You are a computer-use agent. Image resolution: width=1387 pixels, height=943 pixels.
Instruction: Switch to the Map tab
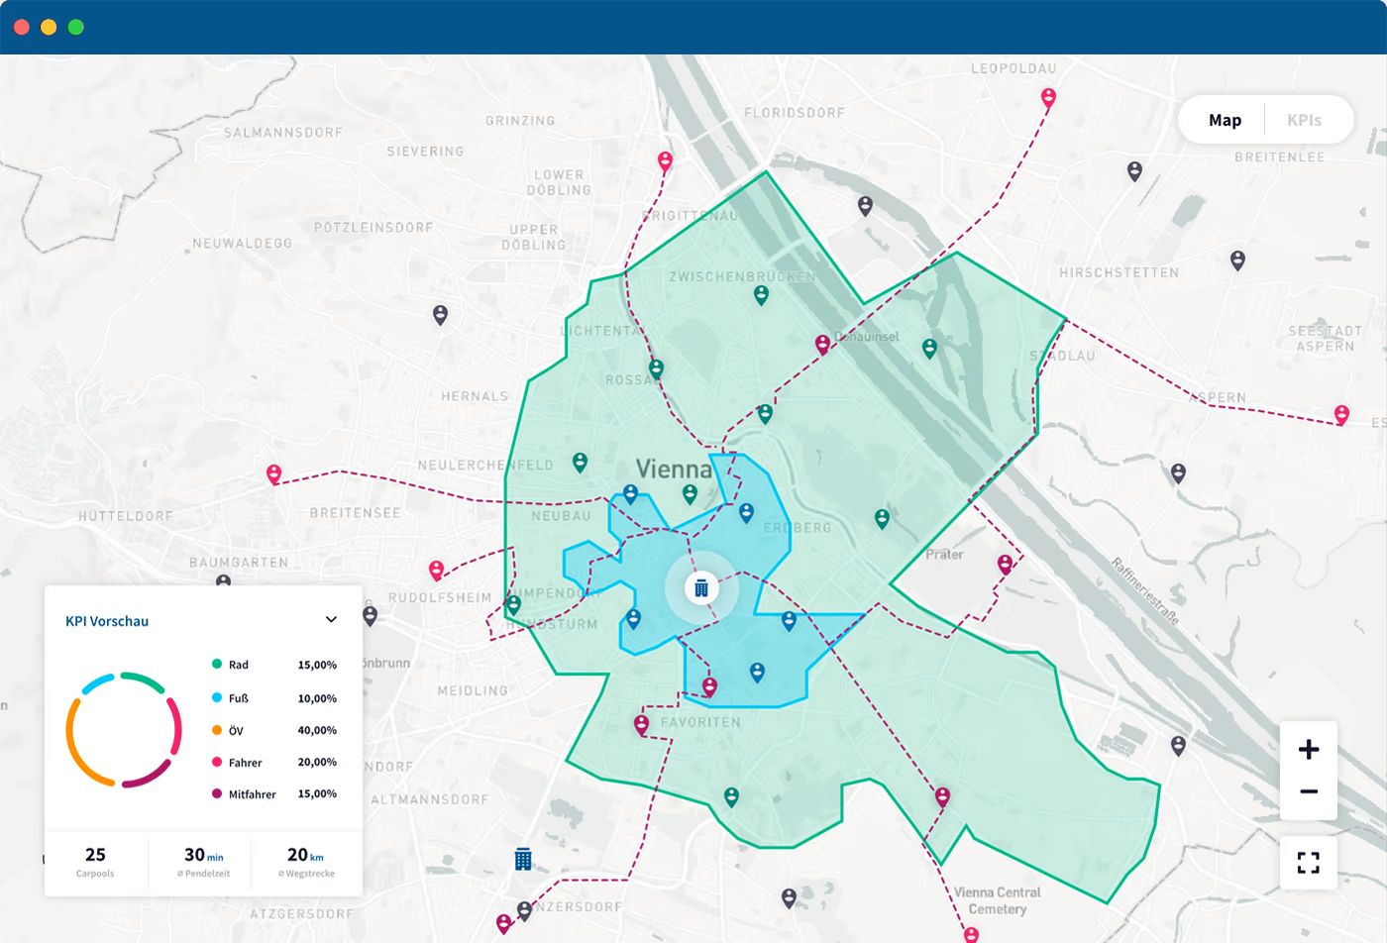point(1225,120)
